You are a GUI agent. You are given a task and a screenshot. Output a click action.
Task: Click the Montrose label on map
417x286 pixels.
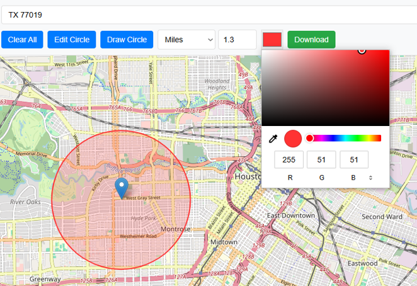(x=176, y=229)
